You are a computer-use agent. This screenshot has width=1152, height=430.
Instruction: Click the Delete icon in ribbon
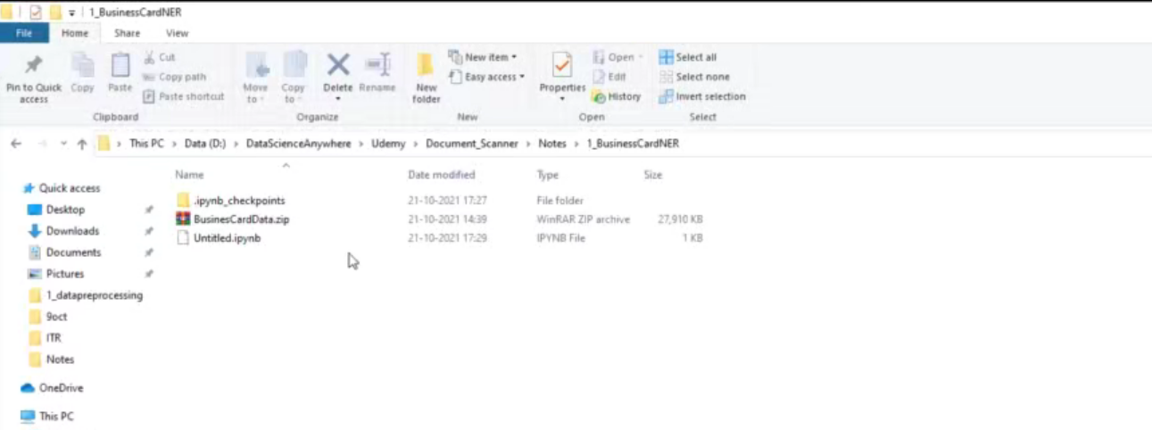(x=337, y=67)
